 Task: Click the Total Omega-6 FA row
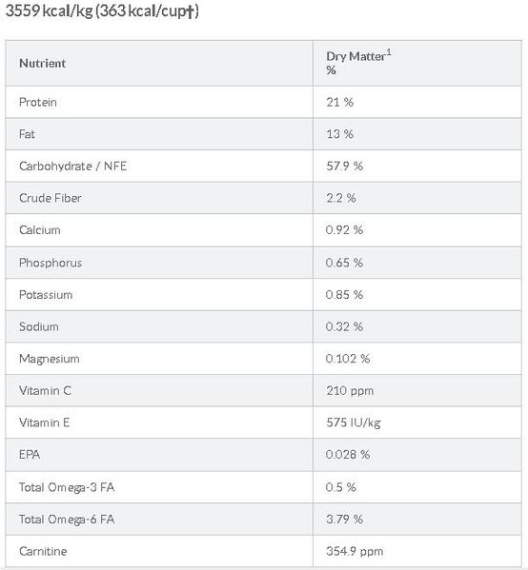tap(264, 520)
